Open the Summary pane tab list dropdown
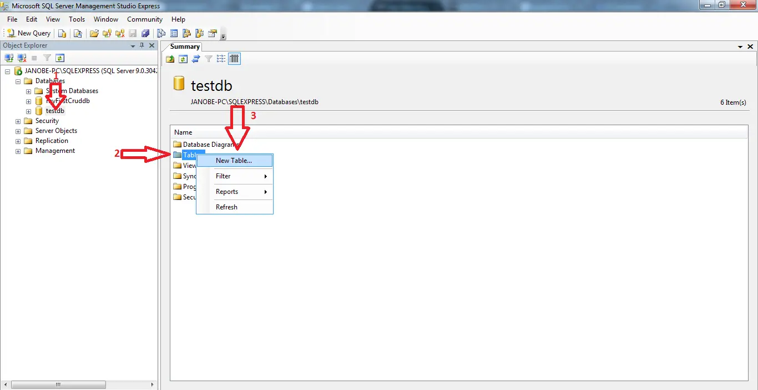The height and width of the screenshot is (390, 758). [x=741, y=47]
